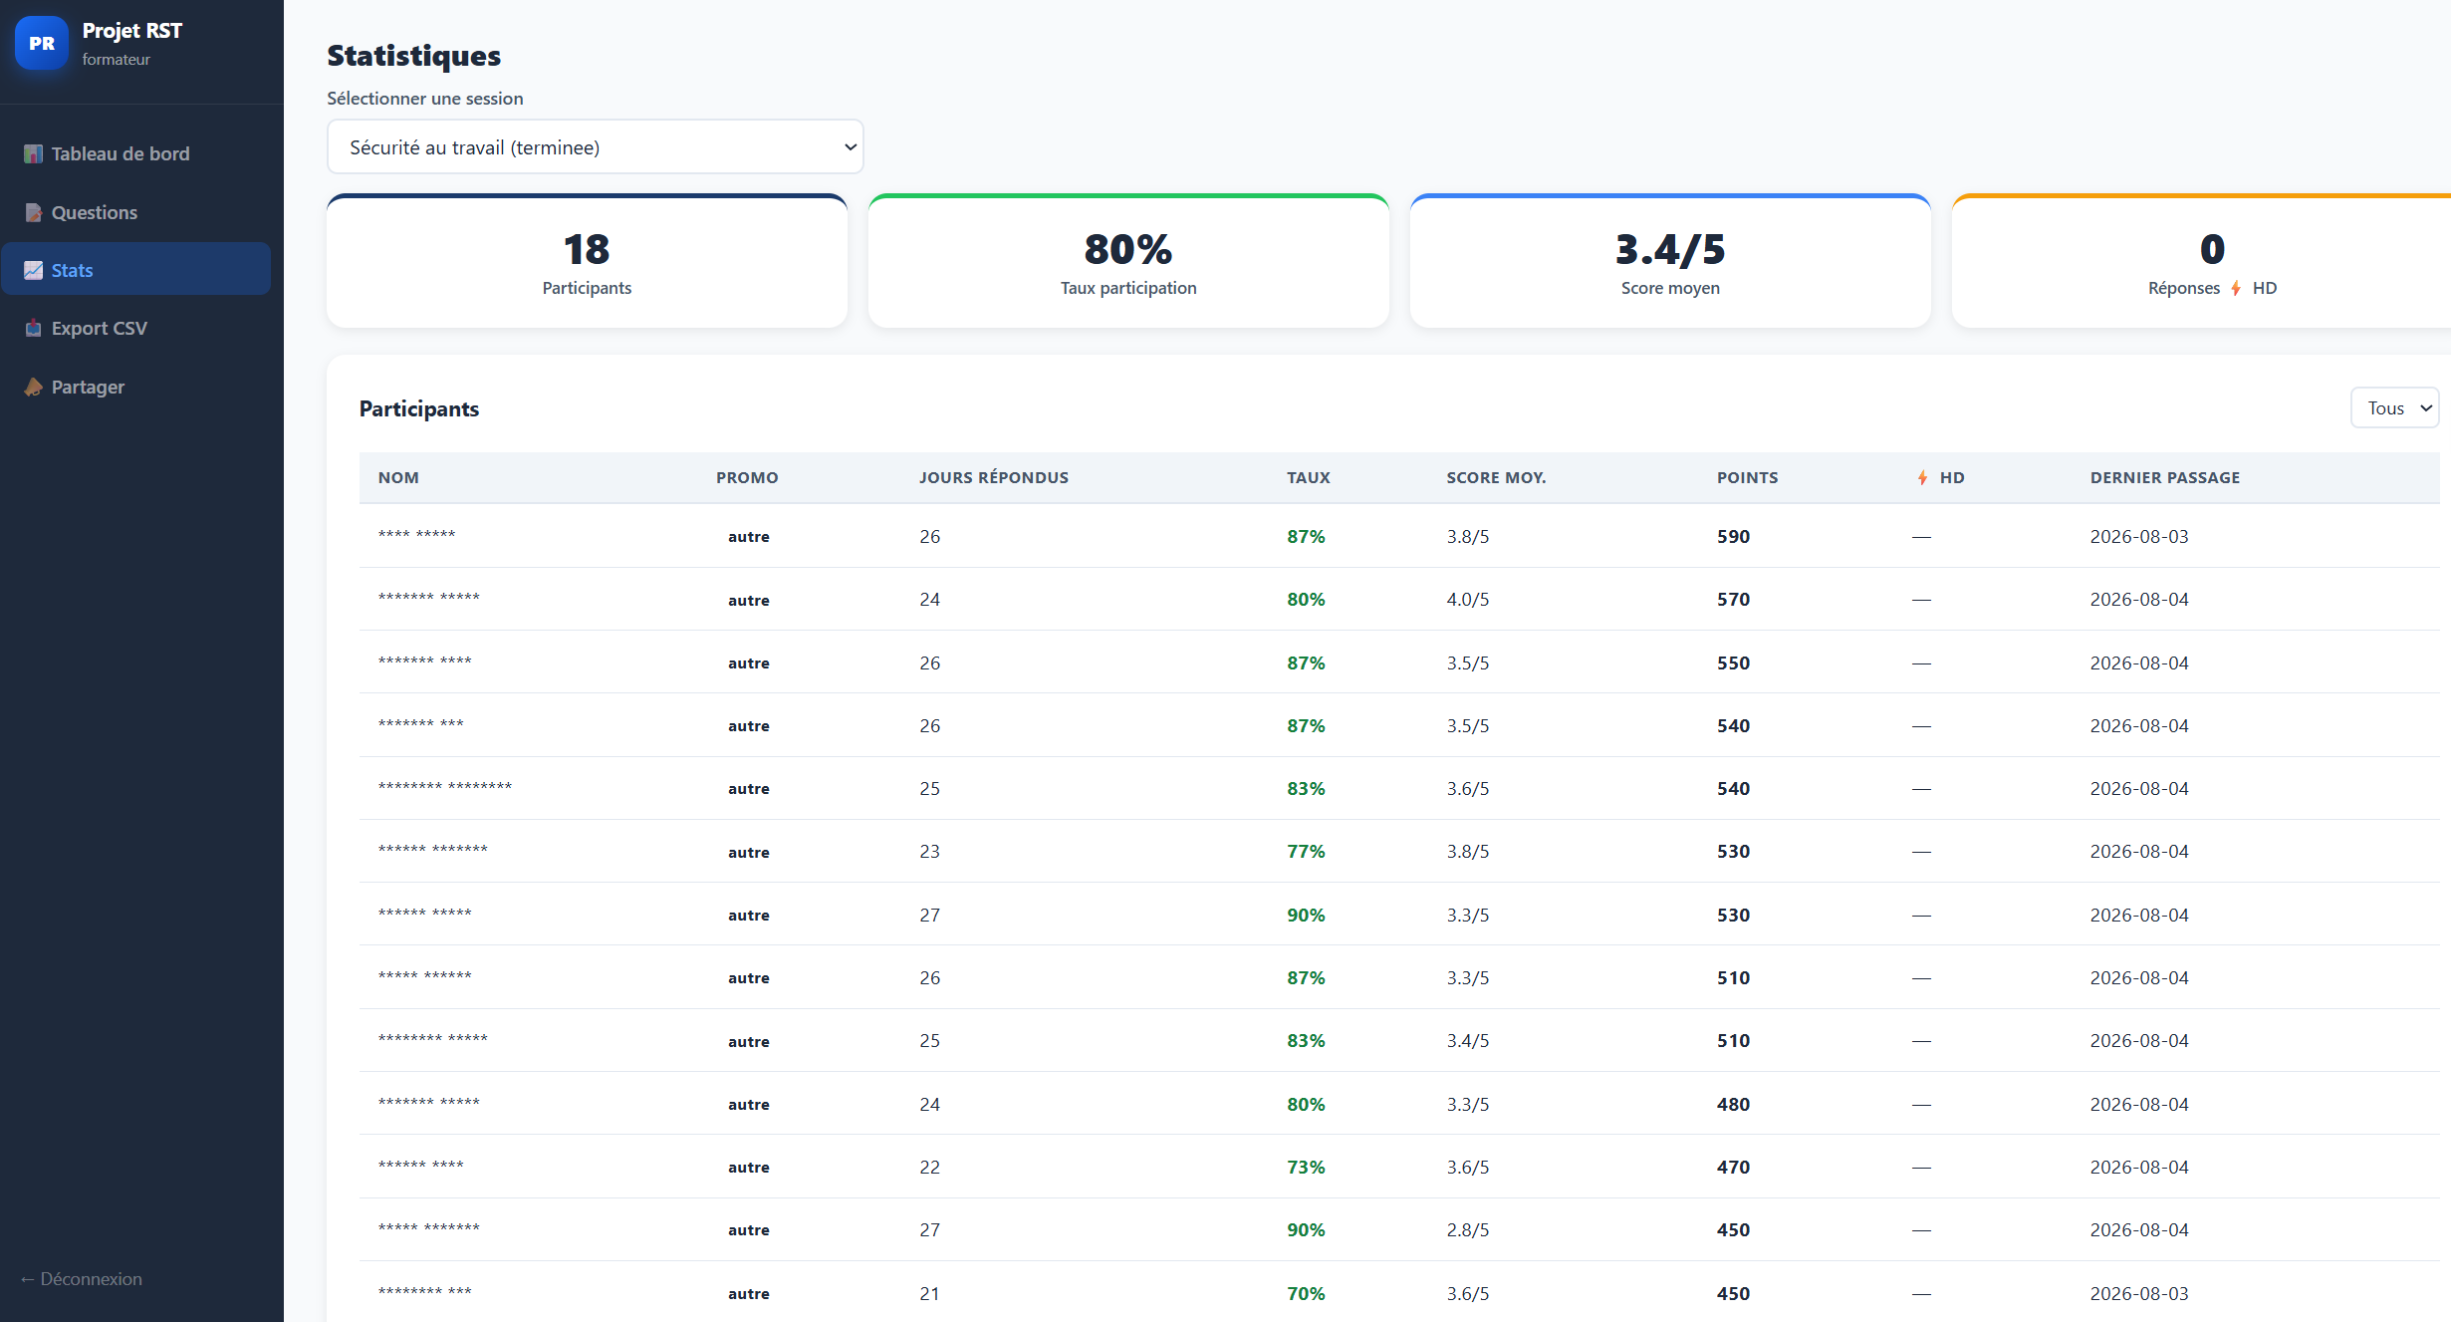Click the Dernier passage column header
The width and height of the screenshot is (2451, 1322).
coord(2165,478)
